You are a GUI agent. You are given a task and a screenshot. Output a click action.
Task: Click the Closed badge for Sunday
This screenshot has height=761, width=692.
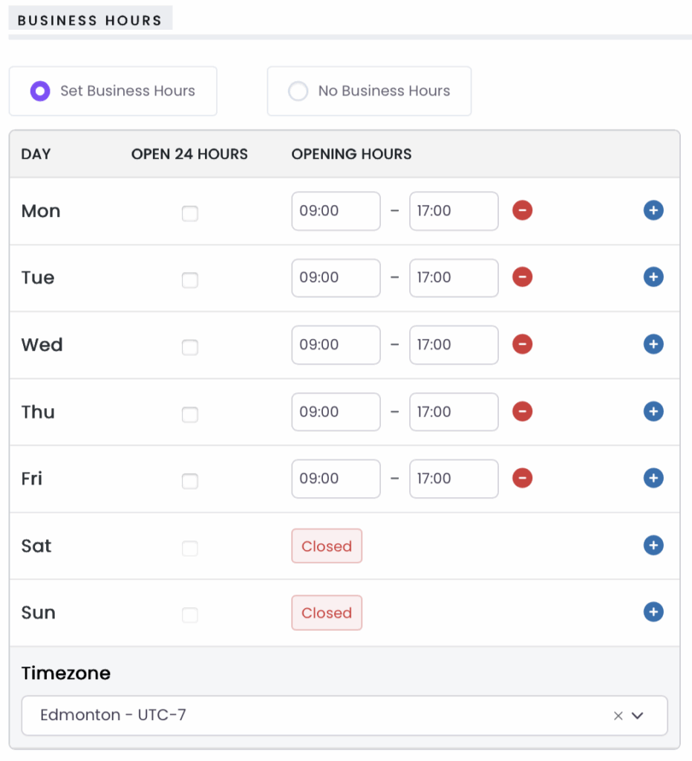(x=327, y=613)
